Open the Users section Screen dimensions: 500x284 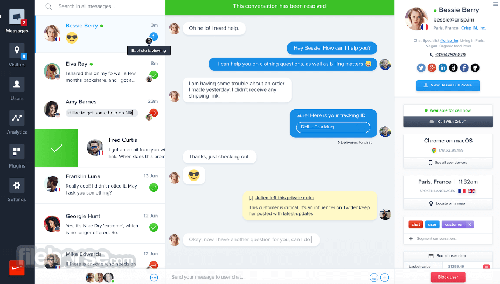17,84
